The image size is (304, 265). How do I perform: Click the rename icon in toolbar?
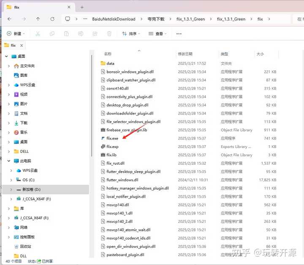(x=81, y=34)
